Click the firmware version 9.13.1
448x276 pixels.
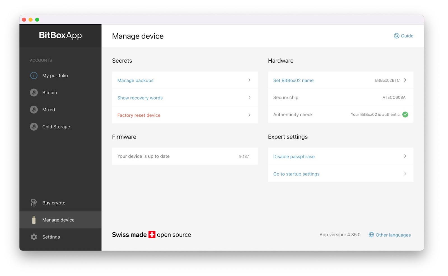point(244,156)
